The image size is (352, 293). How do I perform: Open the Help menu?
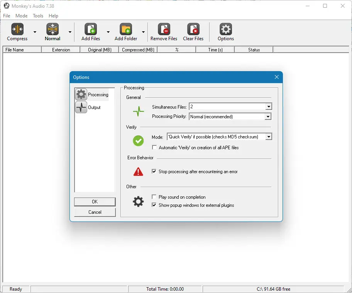tap(53, 16)
